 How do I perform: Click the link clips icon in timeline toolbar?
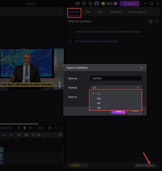point(4,135)
